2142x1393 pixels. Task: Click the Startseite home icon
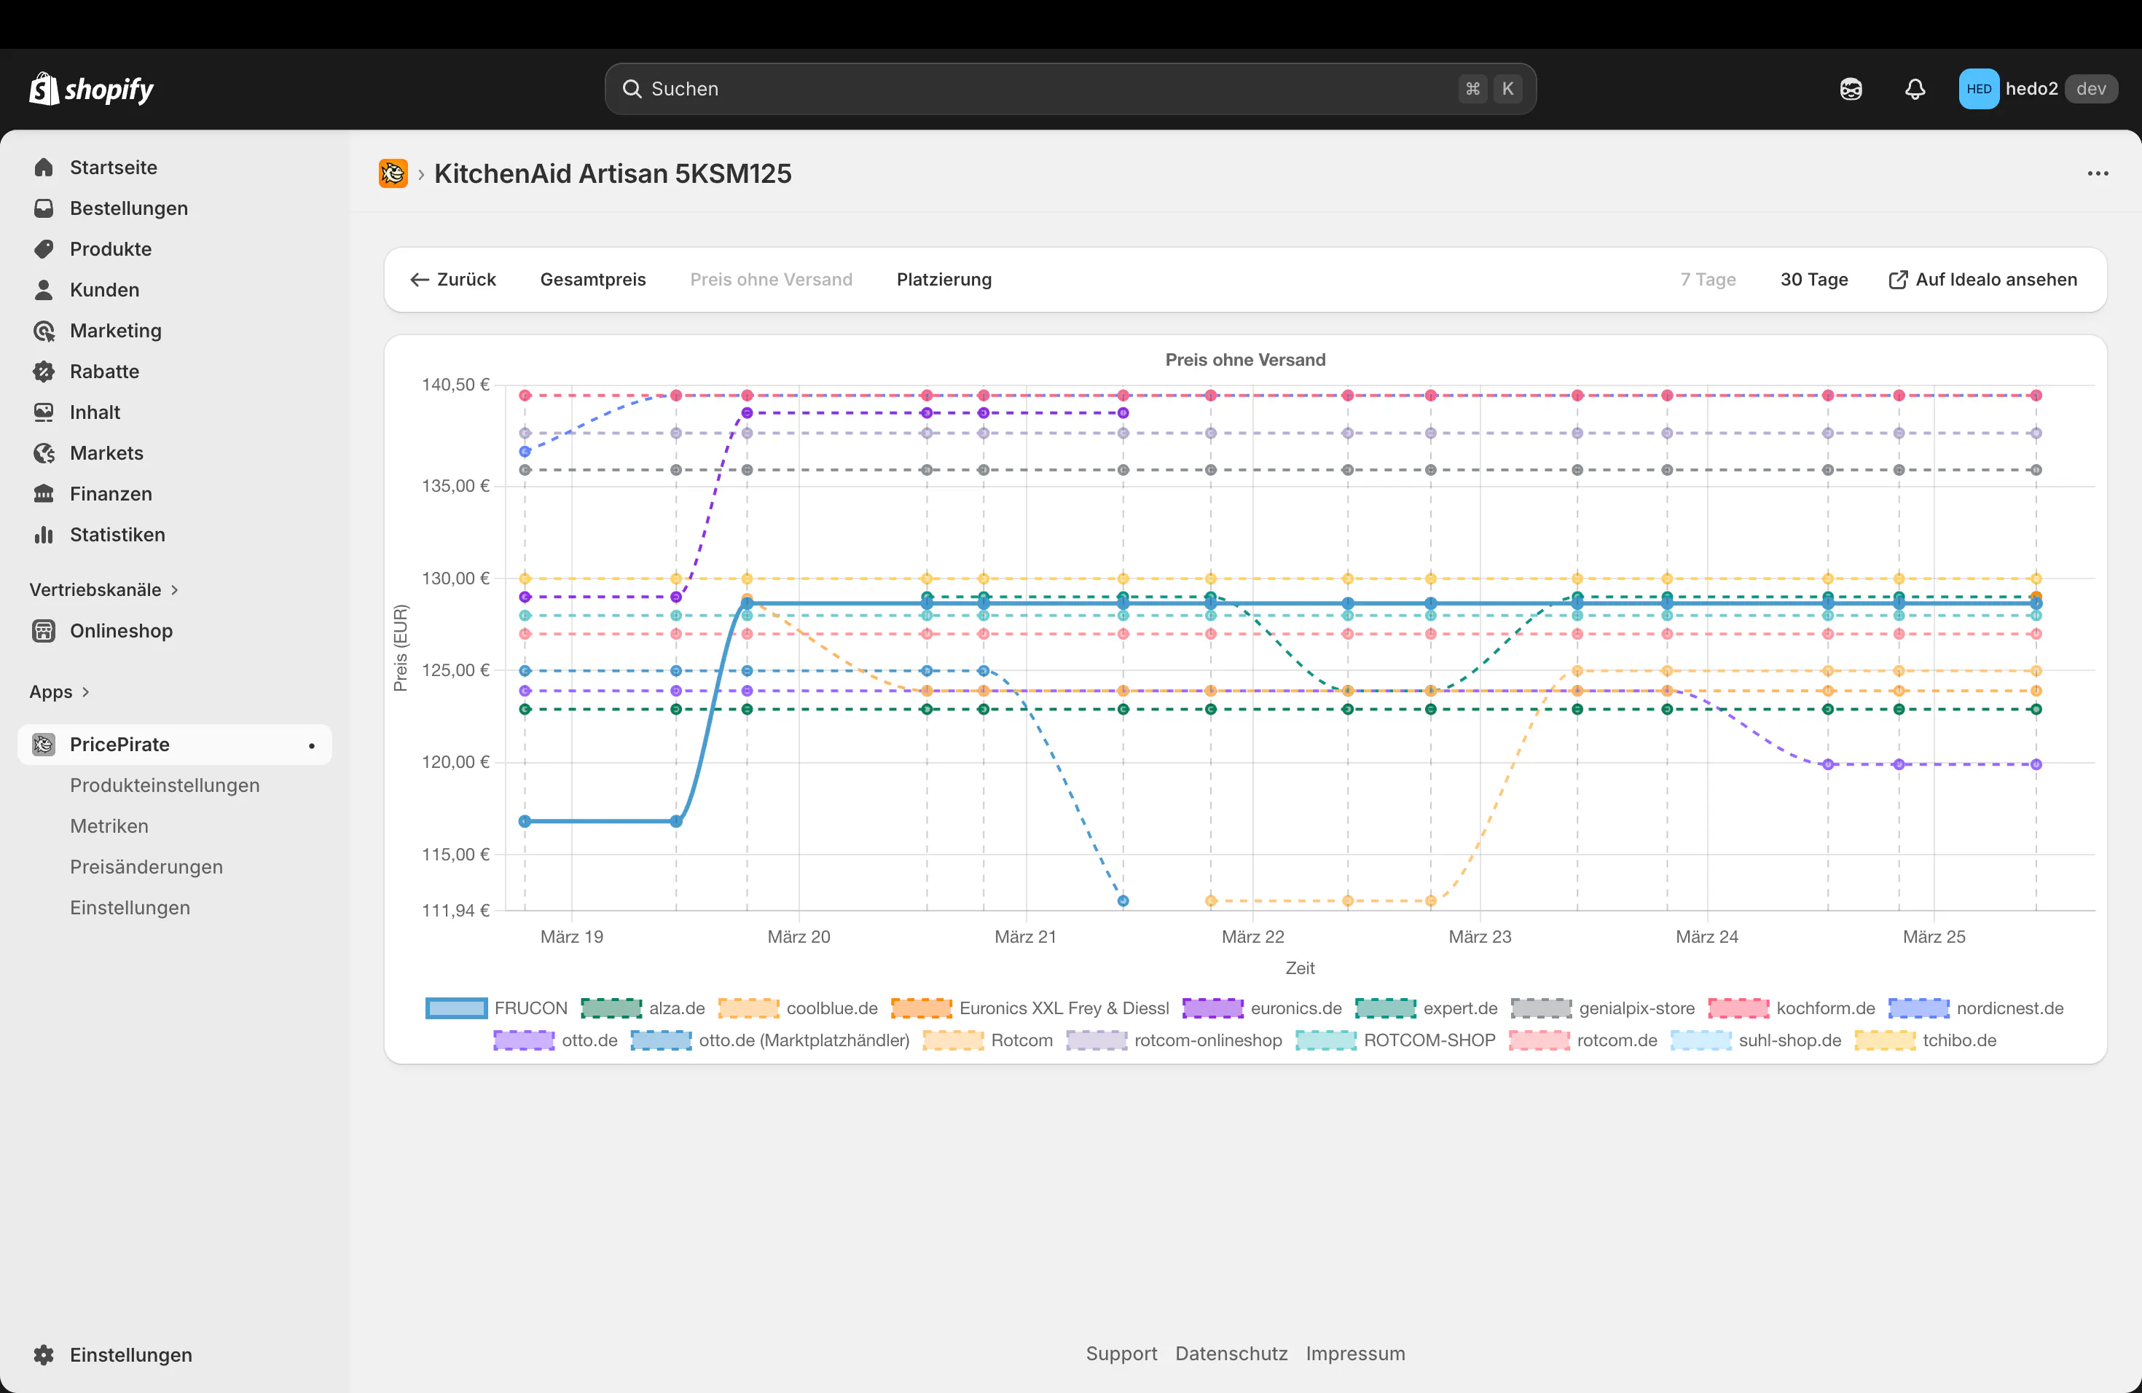(43, 168)
